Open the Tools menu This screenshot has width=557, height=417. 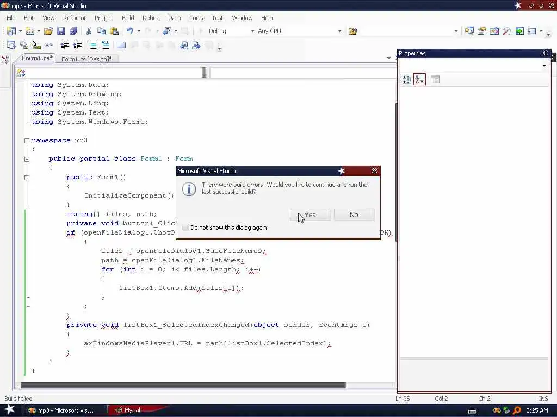(x=196, y=18)
